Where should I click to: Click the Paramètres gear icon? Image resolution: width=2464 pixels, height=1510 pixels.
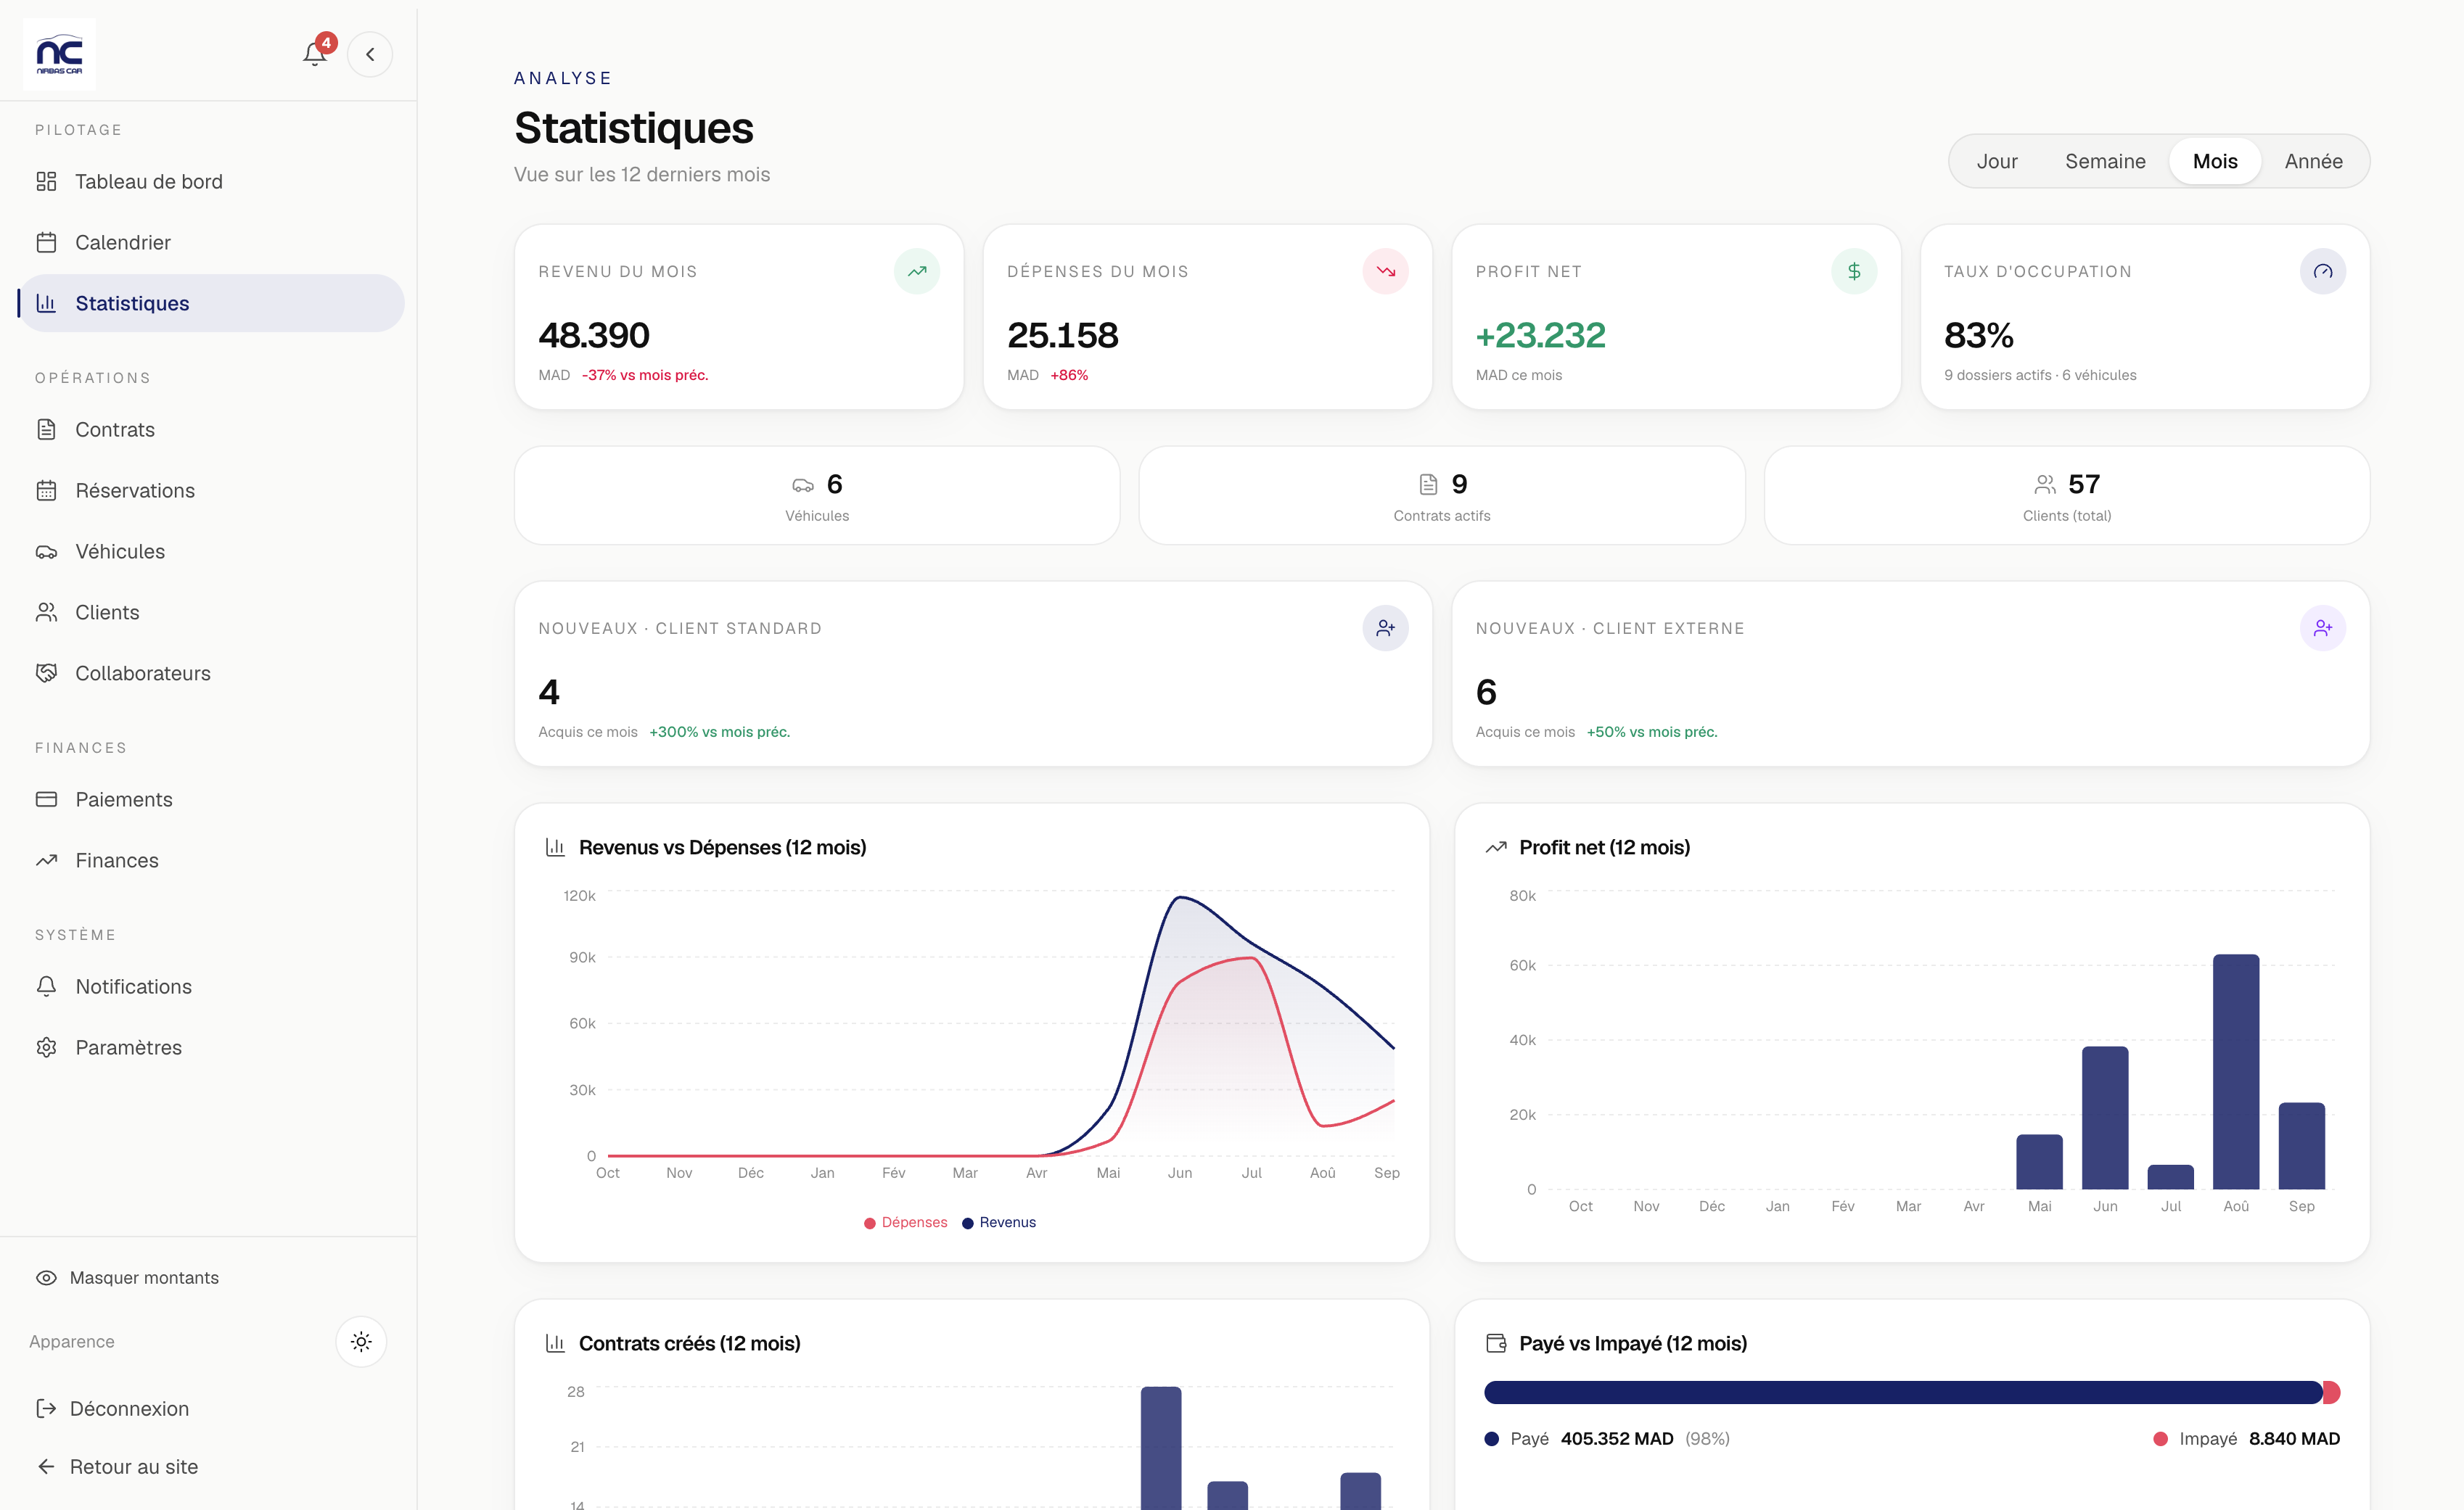tap(46, 1047)
